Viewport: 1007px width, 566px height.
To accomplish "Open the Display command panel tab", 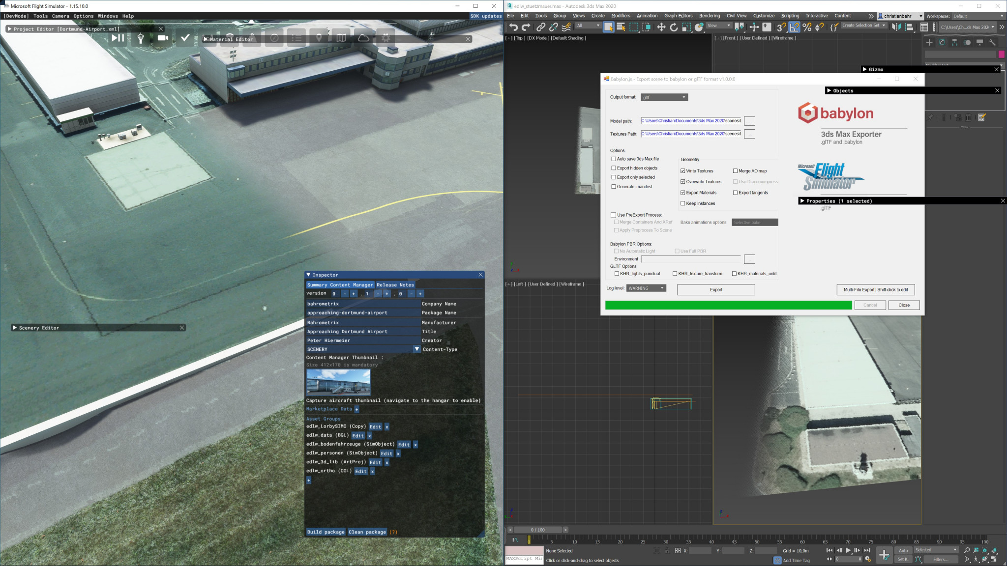I will point(979,42).
